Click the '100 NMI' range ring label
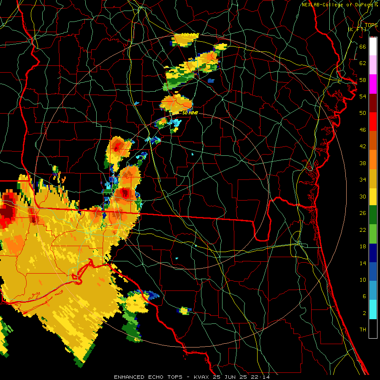 pyautogui.click(x=190, y=35)
